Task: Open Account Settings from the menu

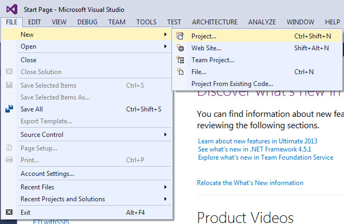Action: point(87,174)
